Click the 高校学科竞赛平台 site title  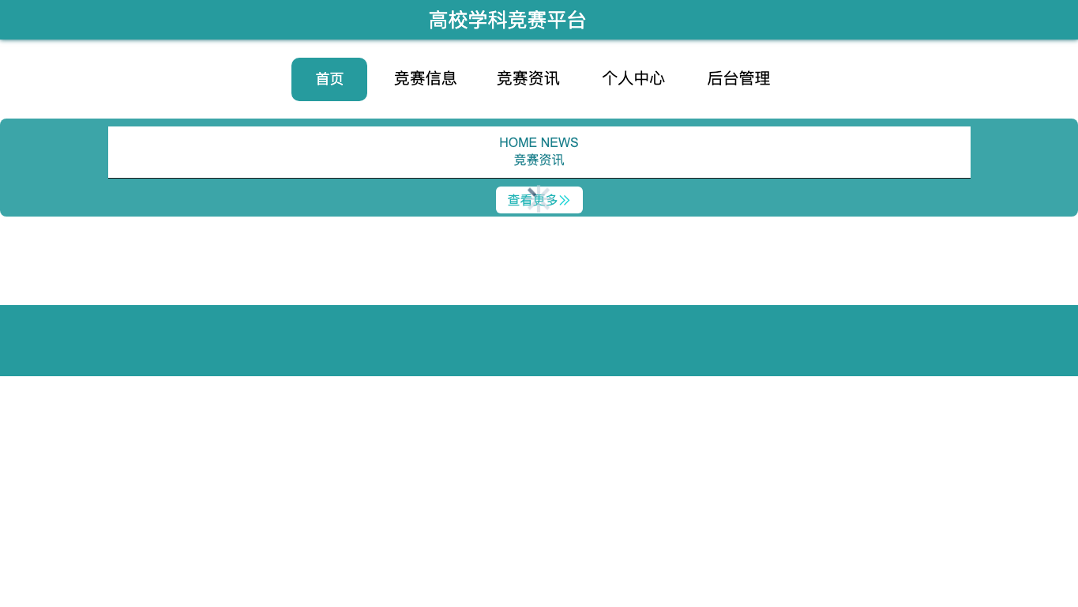pos(507,21)
